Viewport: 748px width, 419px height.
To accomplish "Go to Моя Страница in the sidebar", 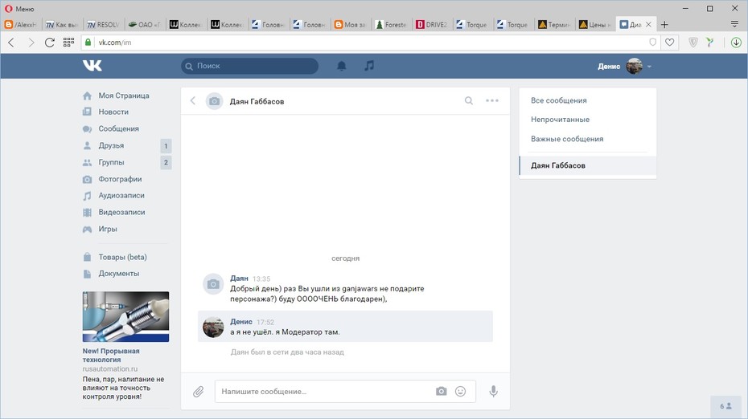I will [x=124, y=96].
